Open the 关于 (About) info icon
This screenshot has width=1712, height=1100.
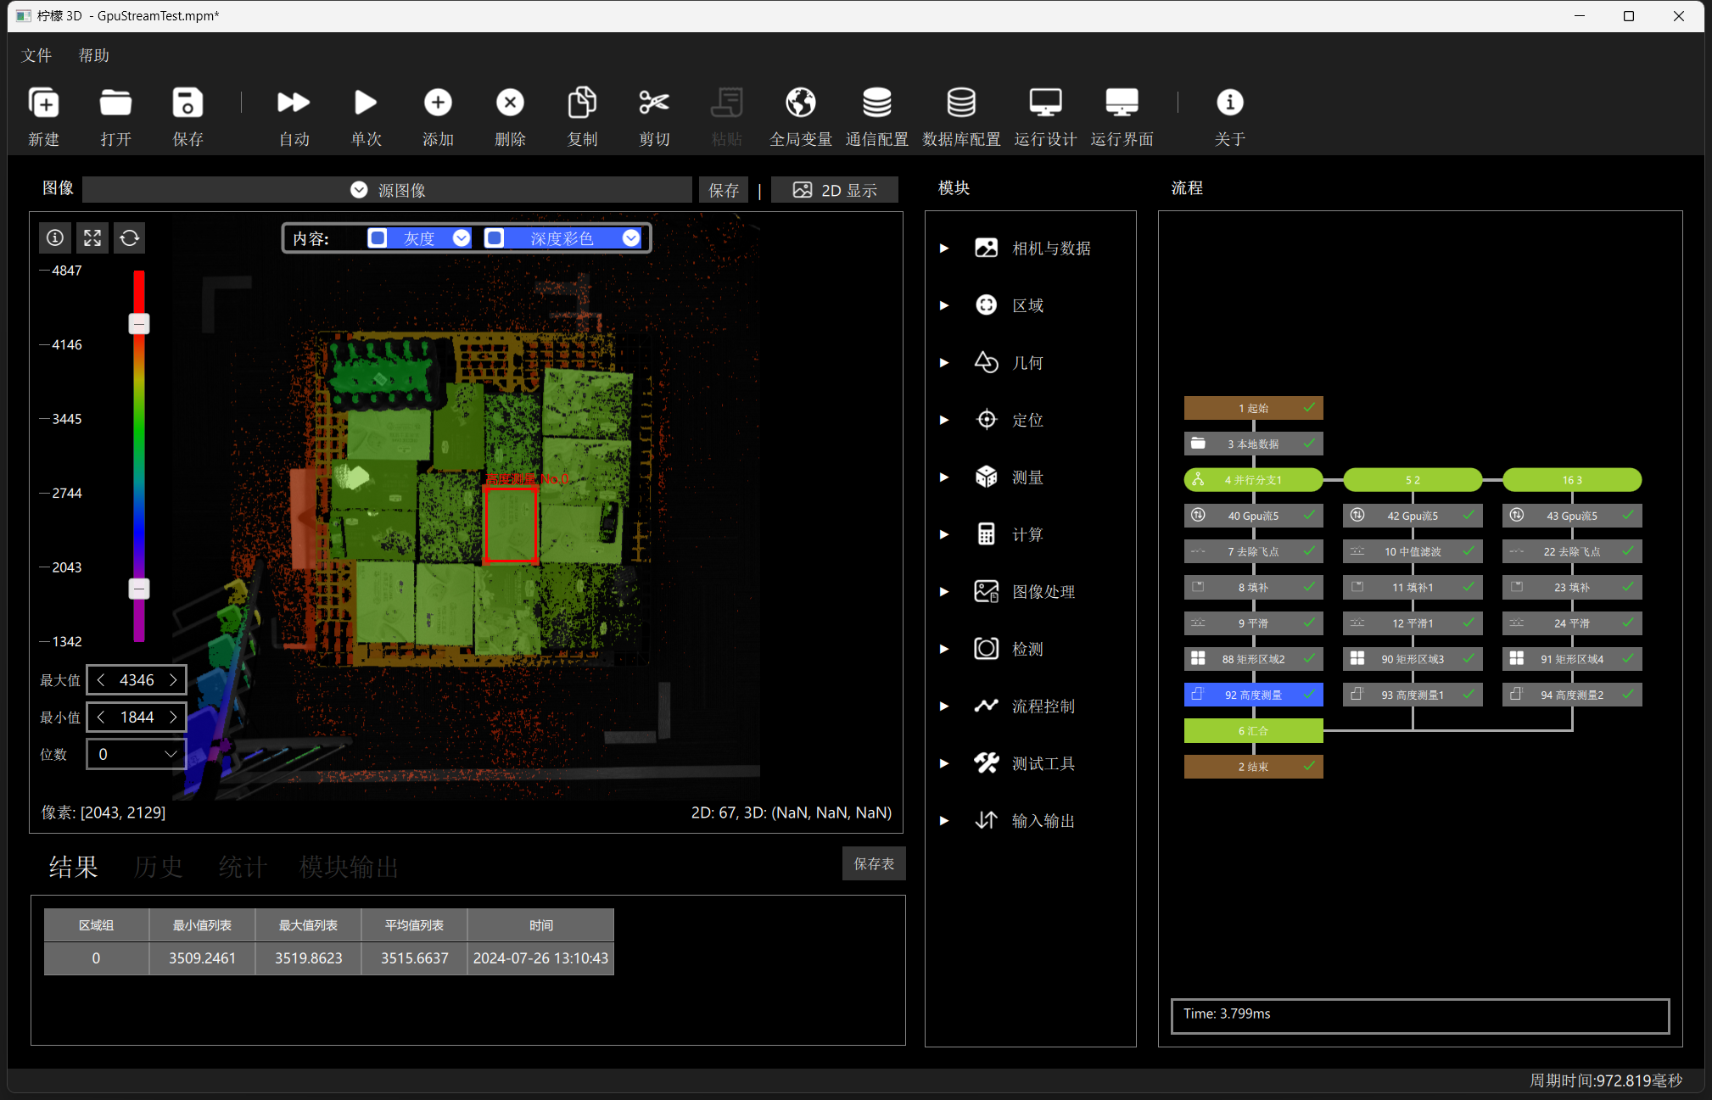(x=1229, y=103)
